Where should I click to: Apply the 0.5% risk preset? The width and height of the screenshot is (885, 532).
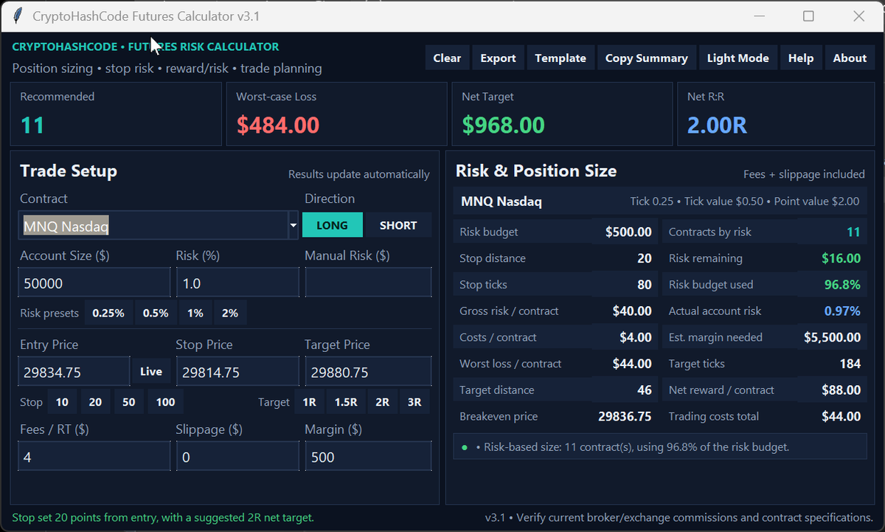pyautogui.click(x=156, y=313)
